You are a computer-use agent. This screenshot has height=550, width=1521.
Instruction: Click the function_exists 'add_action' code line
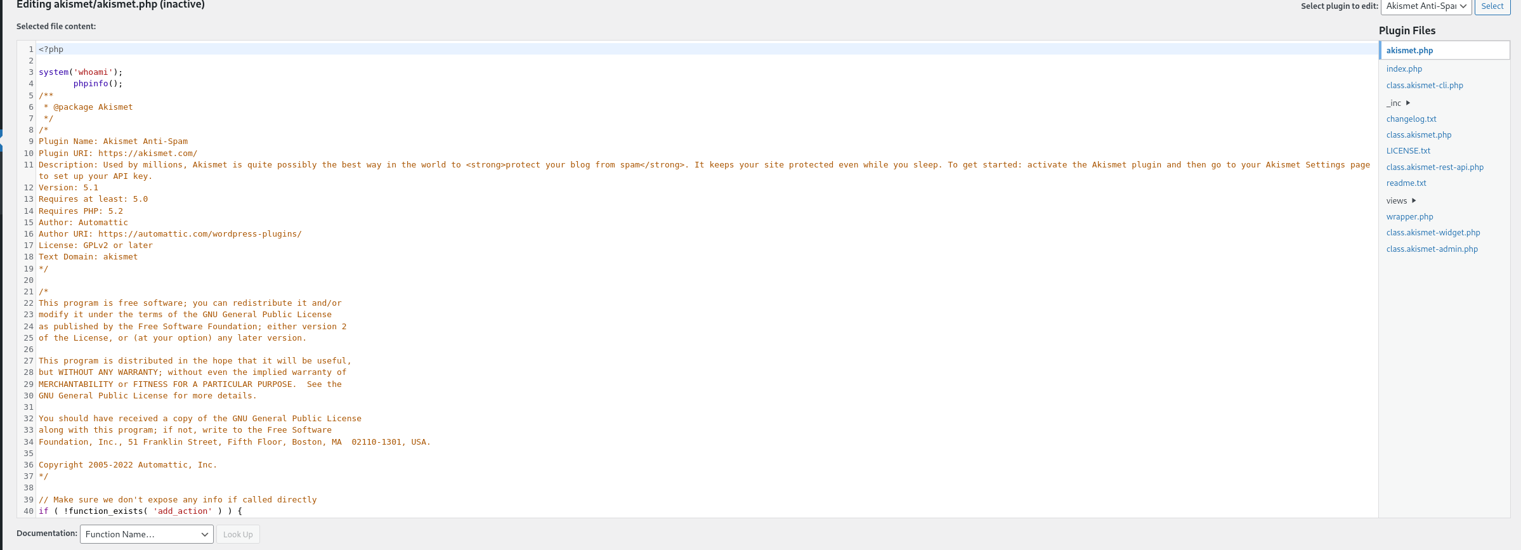(140, 511)
